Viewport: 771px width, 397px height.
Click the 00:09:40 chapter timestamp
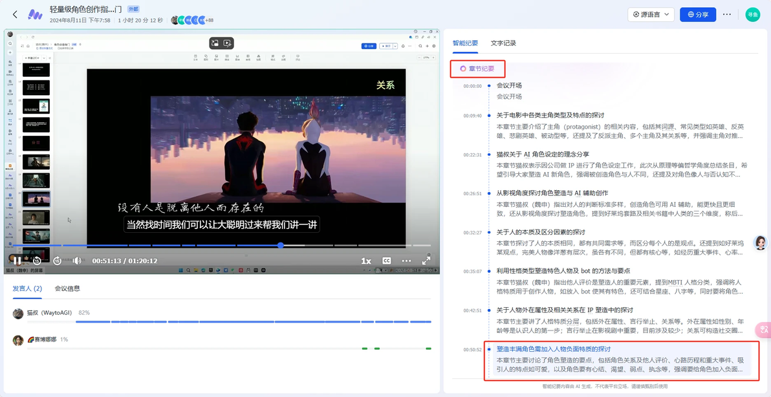tap(473, 116)
